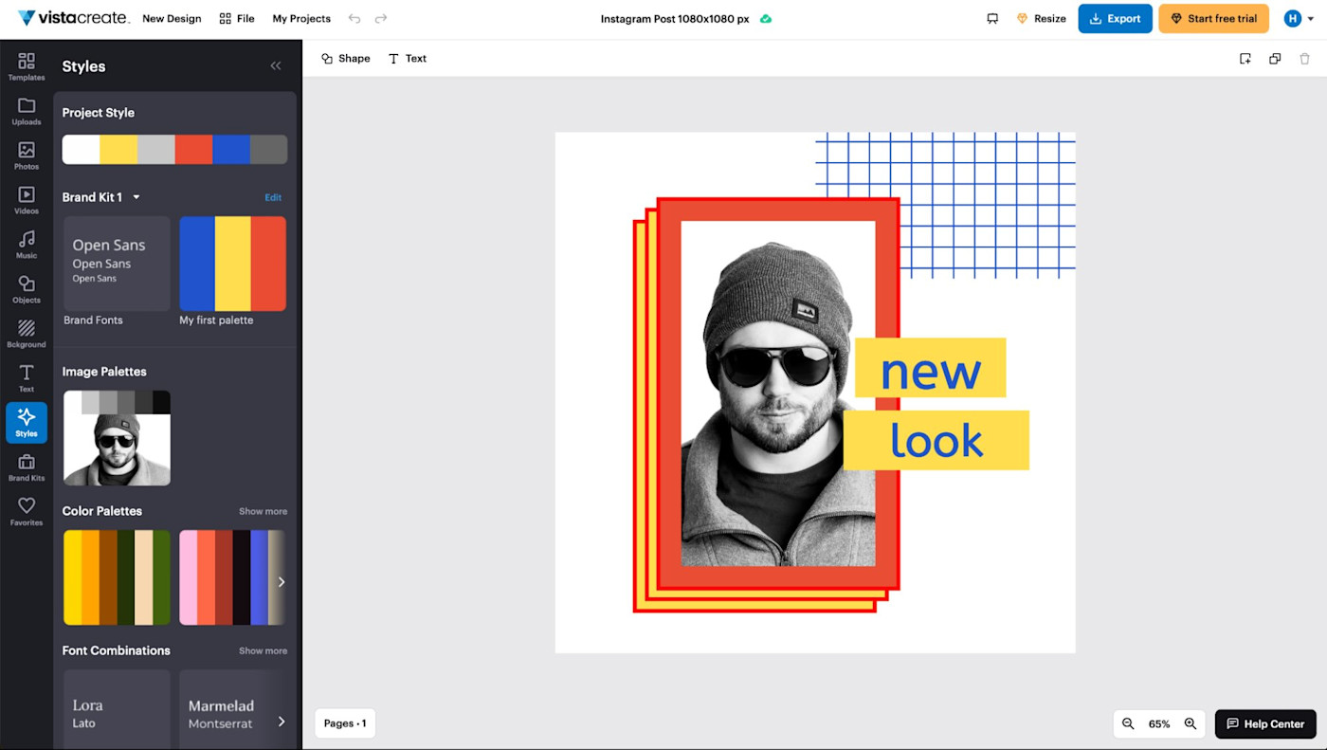Click the delete trash icon

point(1305,59)
